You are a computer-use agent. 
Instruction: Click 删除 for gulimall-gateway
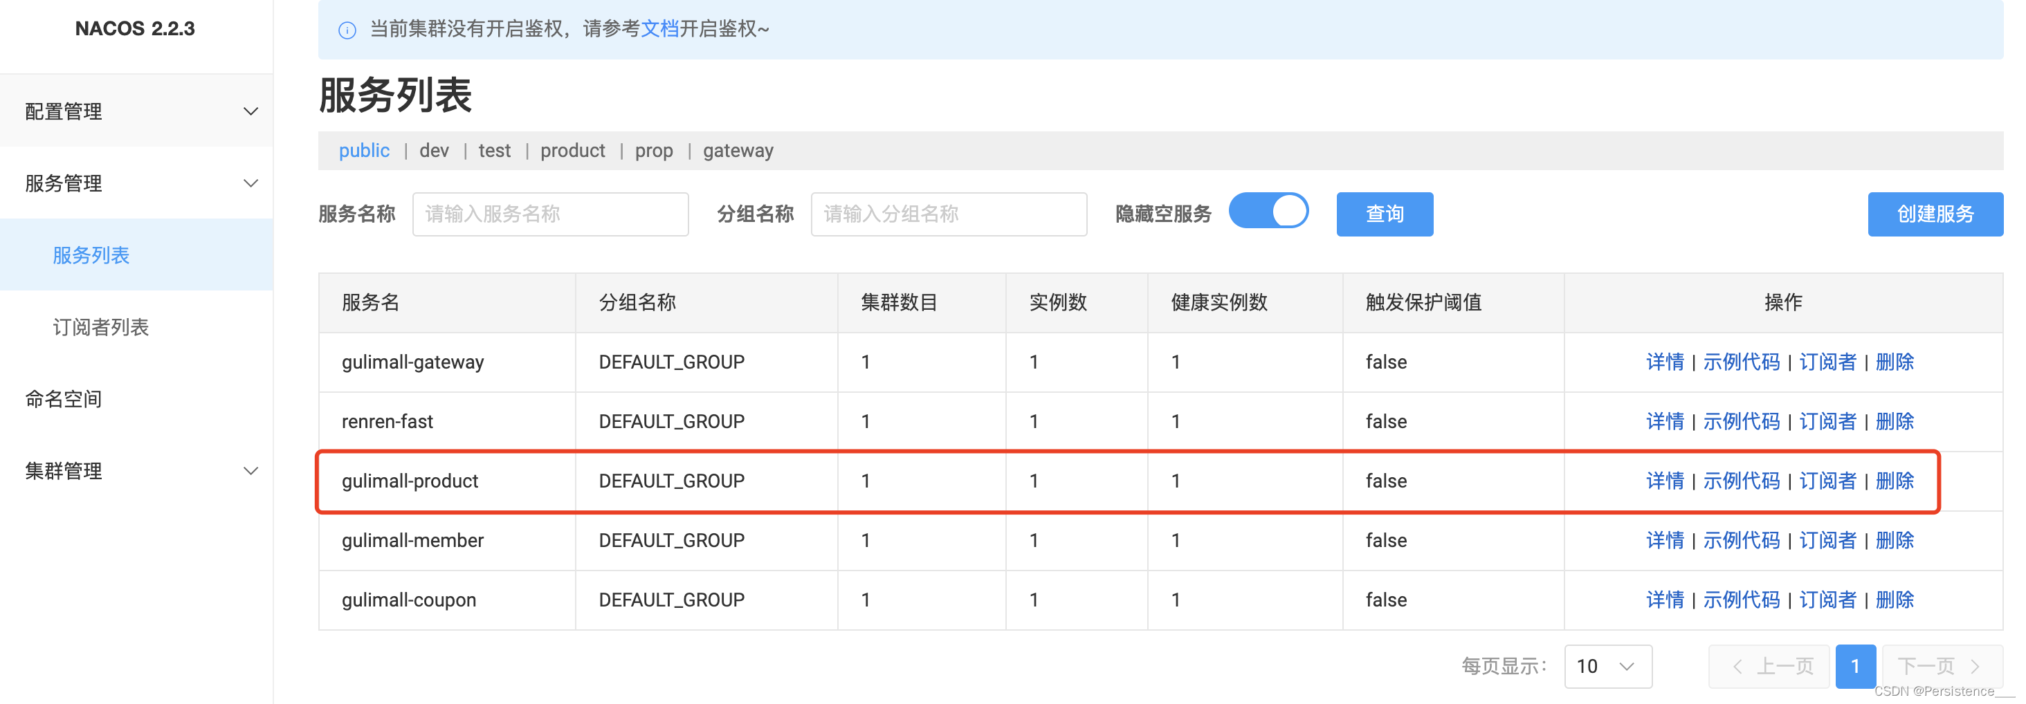pos(1894,362)
